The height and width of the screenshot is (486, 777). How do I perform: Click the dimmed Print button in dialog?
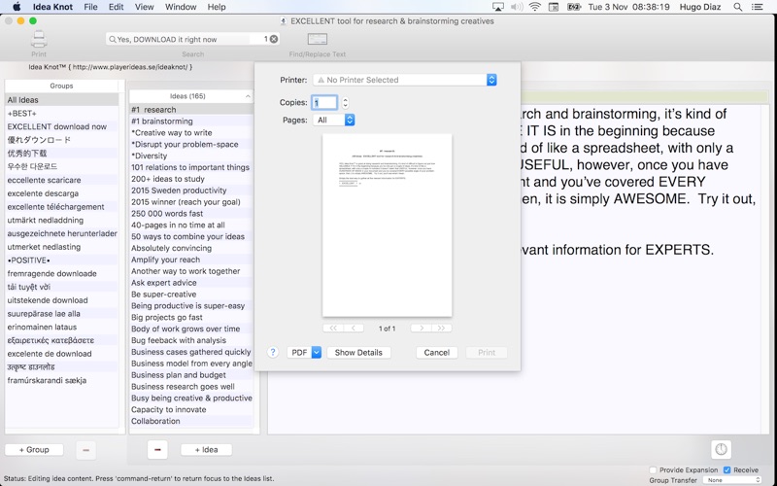487,352
